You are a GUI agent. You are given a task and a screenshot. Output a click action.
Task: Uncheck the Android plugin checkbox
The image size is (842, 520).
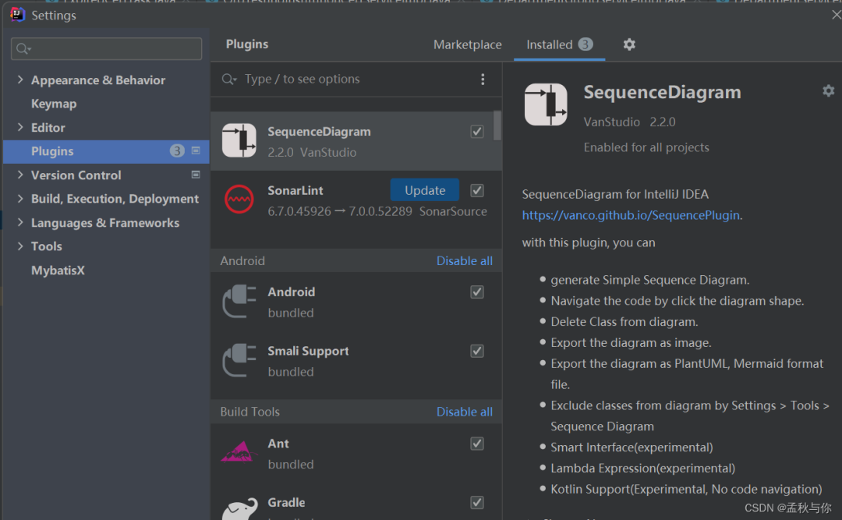point(477,292)
